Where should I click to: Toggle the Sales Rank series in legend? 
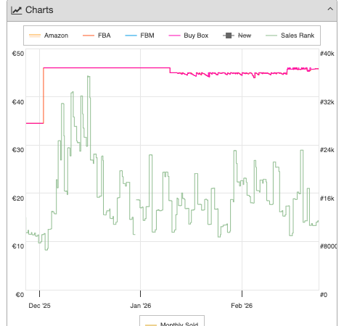(x=290, y=35)
